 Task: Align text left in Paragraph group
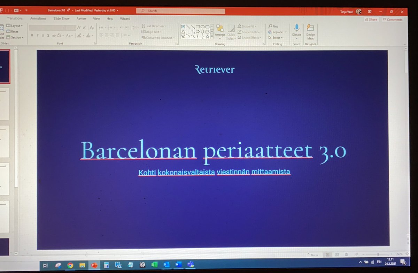[101, 36]
